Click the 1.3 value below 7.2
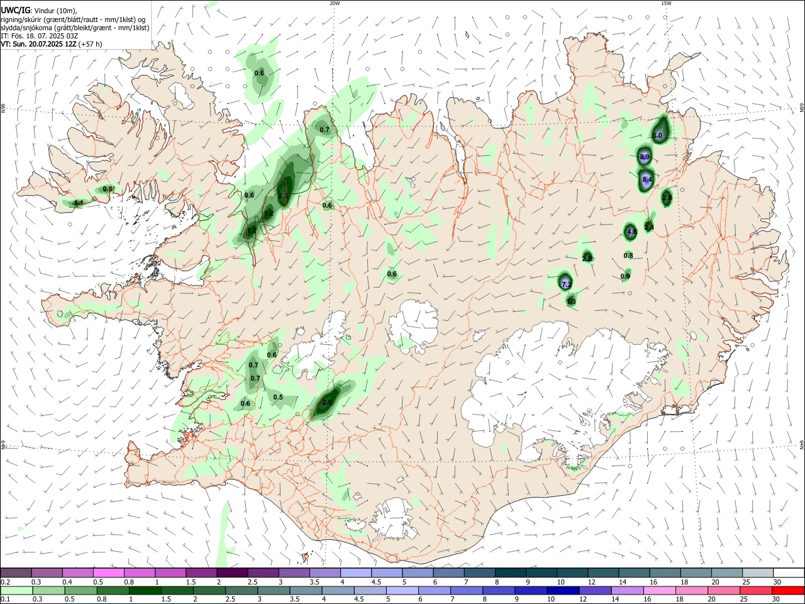This screenshot has height=604, width=805. pos(571,302)
